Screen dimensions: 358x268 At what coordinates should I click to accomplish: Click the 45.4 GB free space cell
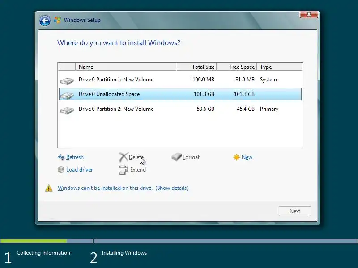pos(246,109)
